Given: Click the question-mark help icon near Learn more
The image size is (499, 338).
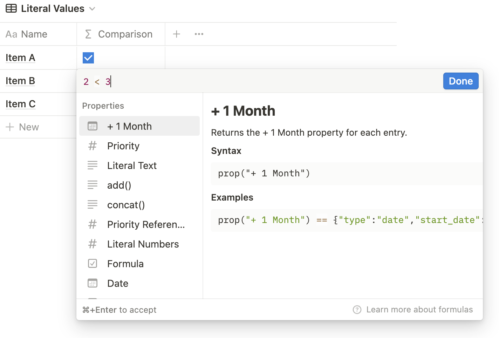Looking at the screenshot, I should (357, 310).
